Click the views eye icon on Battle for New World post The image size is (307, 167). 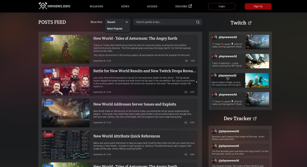tap(185, 92)
